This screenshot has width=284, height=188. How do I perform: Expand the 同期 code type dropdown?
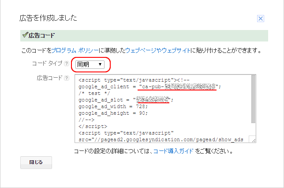tap(90, 64)
